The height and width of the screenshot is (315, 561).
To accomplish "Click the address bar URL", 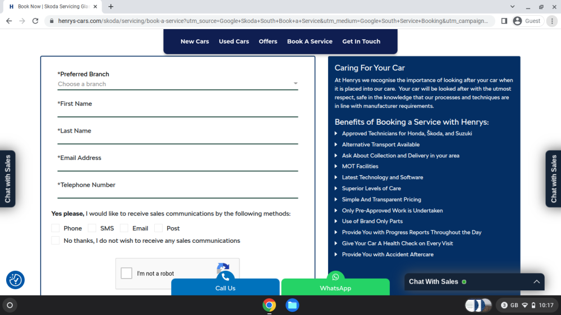I will [x=273, y=21].
